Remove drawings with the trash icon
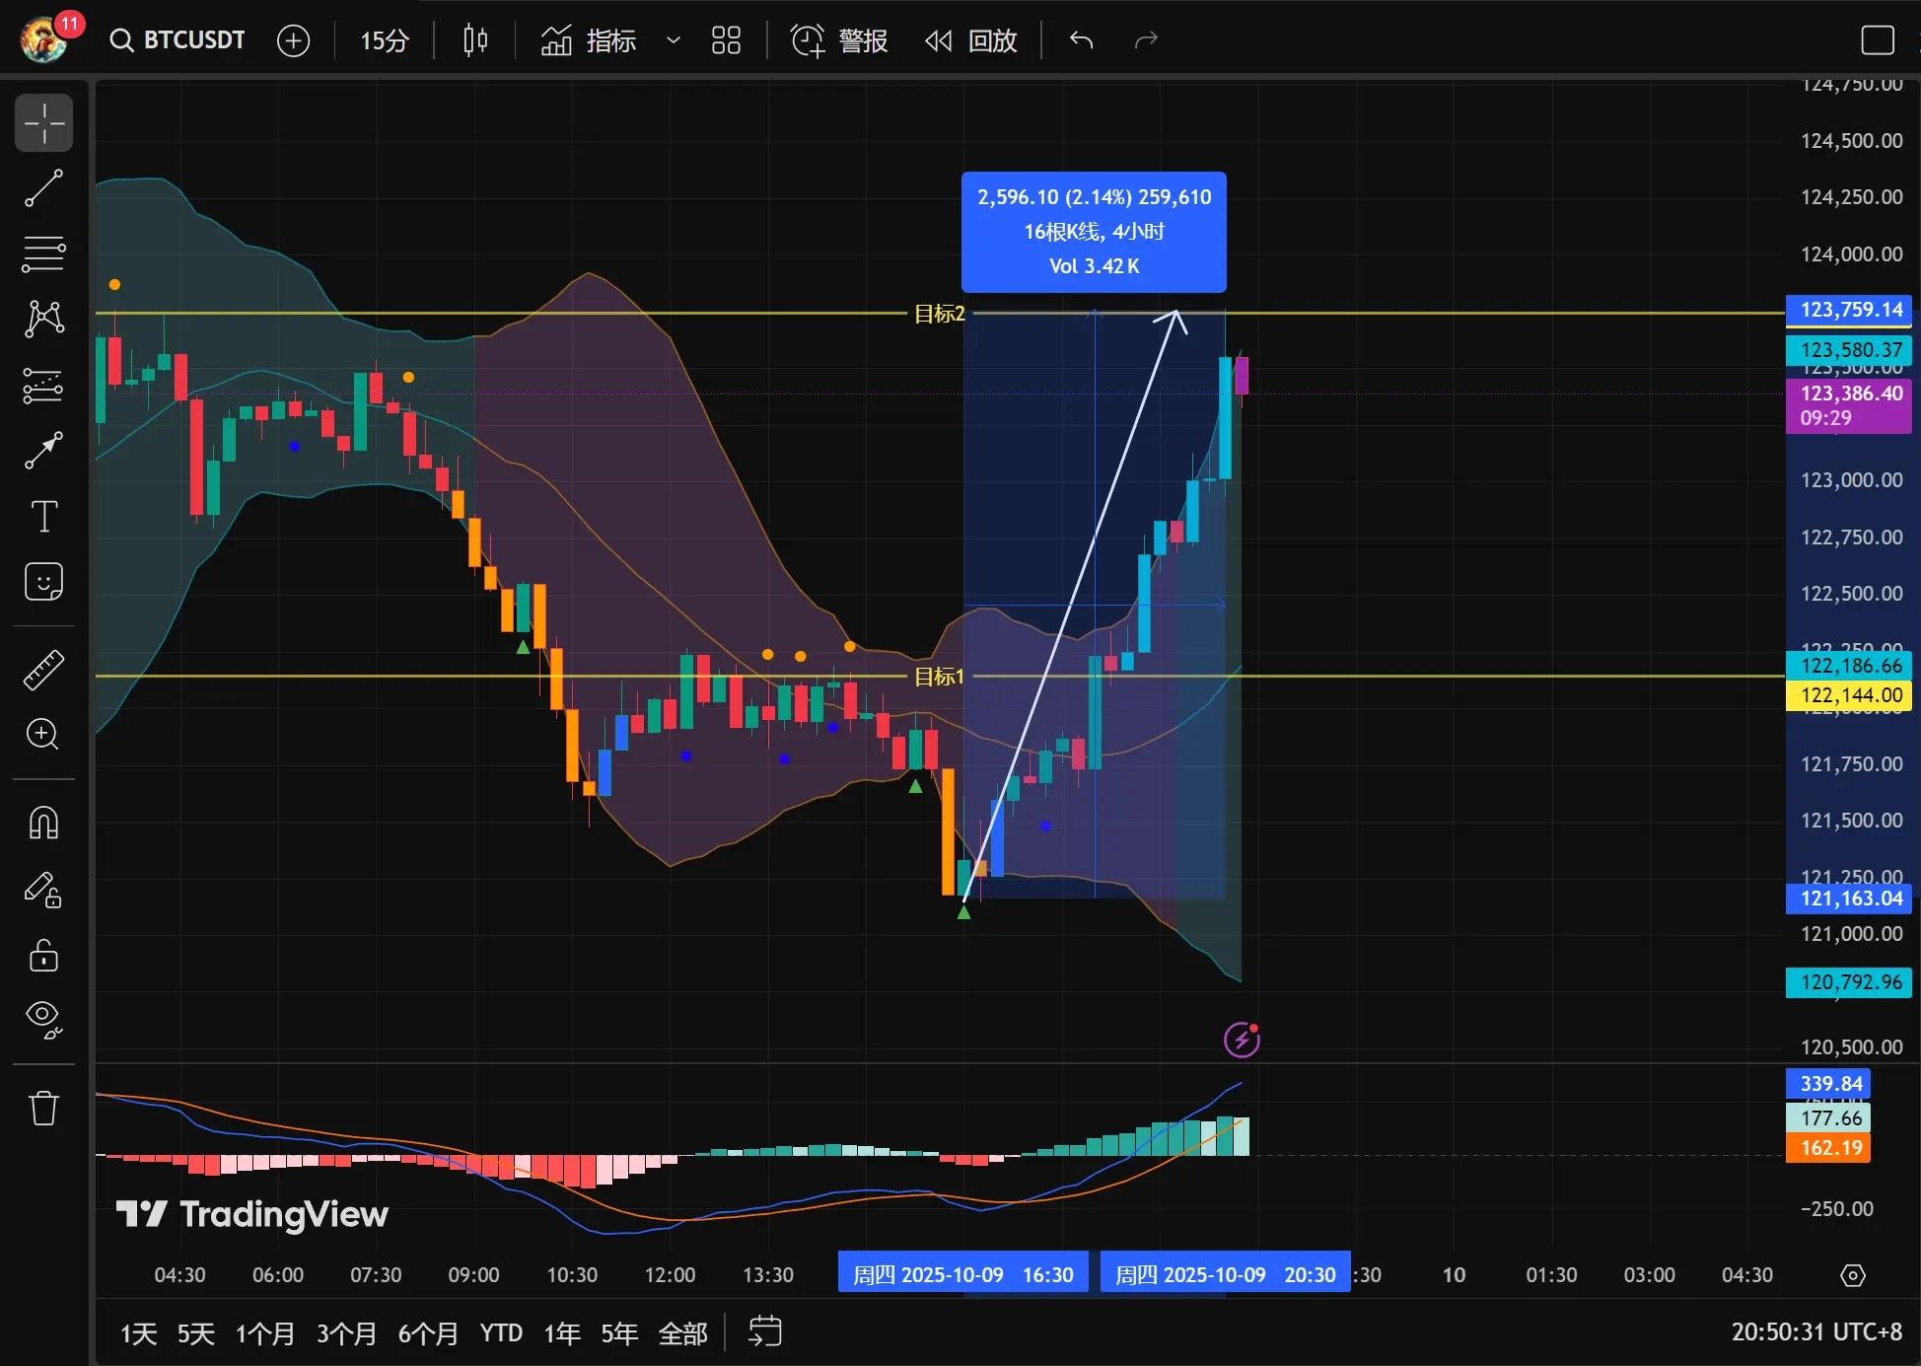Screen dimensions: 1921x1366 coord(43,1108)
